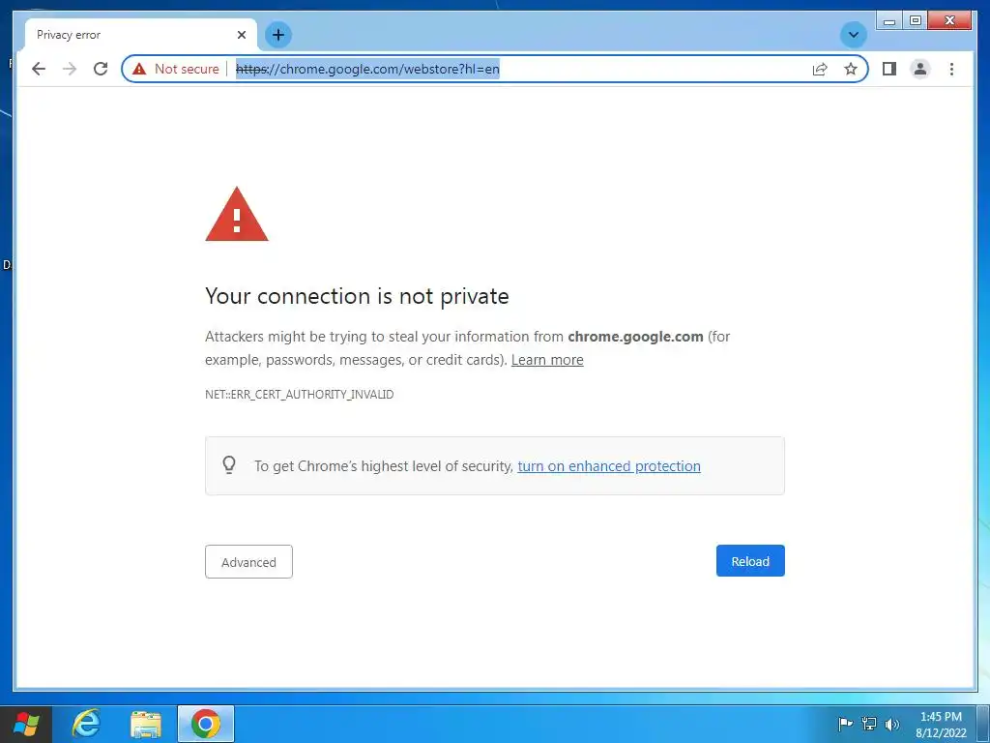The height and width of the screenshot is (743, 990).
Task: Minimize the Chrome window
Action: (x=889, y=21)
